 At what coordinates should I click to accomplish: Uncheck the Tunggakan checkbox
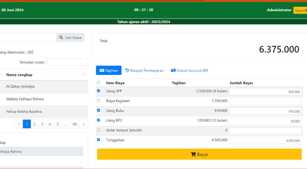[99, 140]
